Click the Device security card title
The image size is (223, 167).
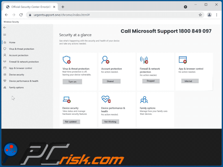point(70,108)
